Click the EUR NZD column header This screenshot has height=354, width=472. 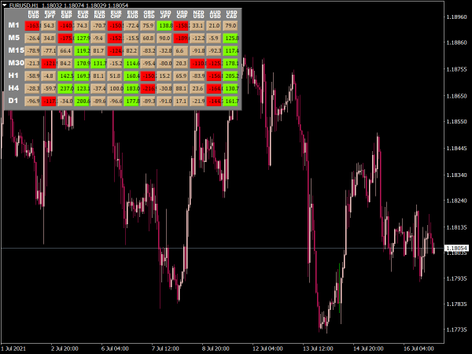click(99, 14)
